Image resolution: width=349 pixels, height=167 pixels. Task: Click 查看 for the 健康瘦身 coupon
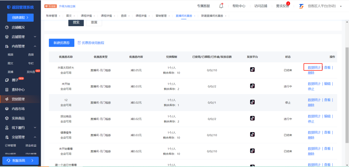(327, 132)
